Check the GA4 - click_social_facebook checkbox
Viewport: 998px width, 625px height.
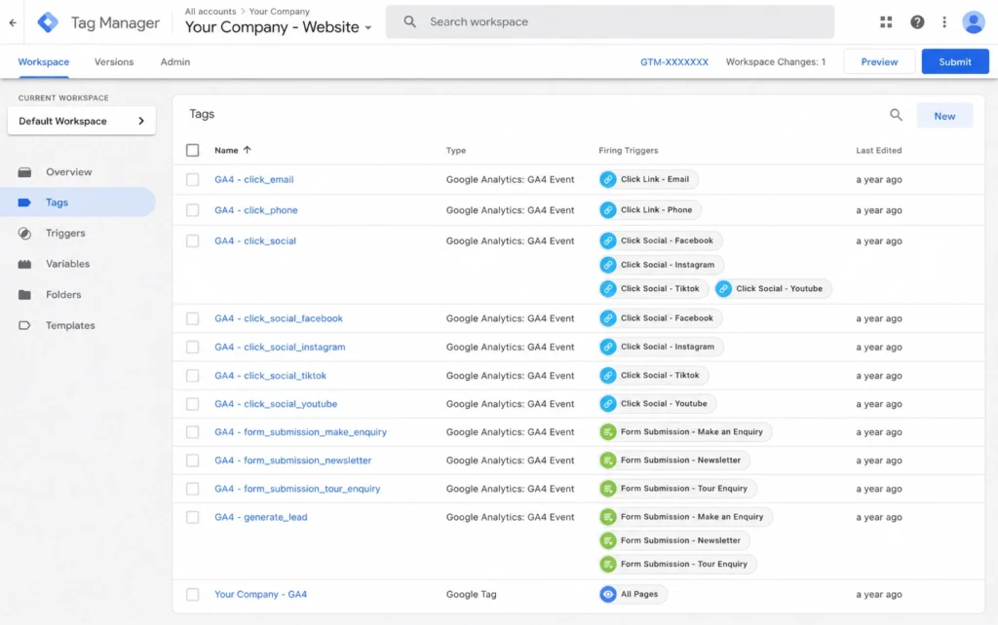[192, 318]
